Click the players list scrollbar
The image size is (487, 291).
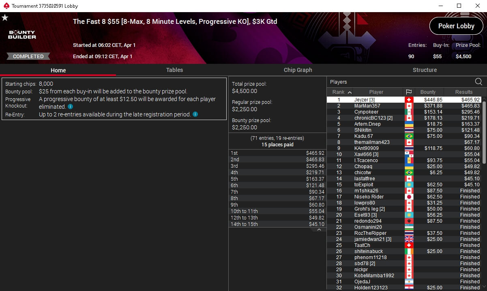484,133
